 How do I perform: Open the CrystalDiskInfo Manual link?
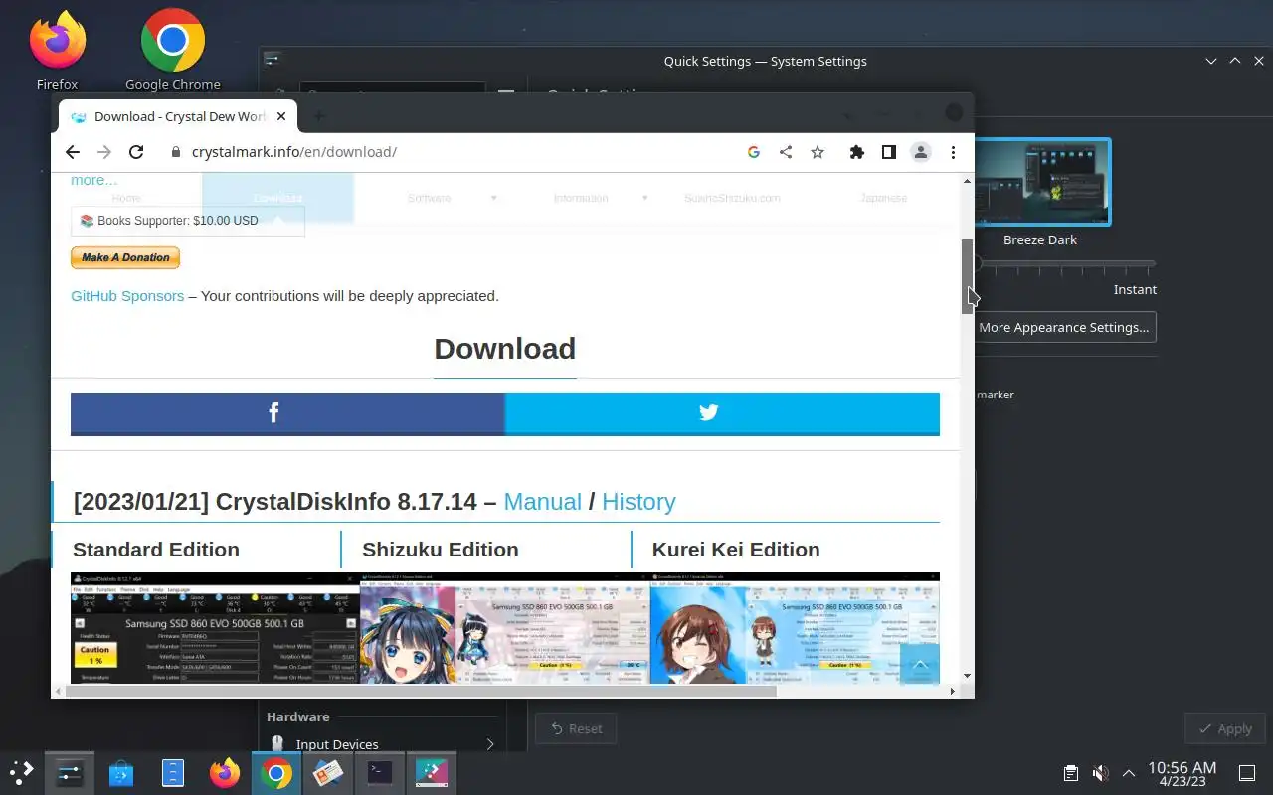click(x=542, y=502)
